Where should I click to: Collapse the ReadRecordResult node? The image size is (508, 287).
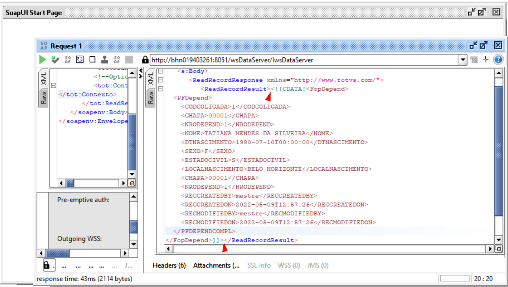pos(161,89)
